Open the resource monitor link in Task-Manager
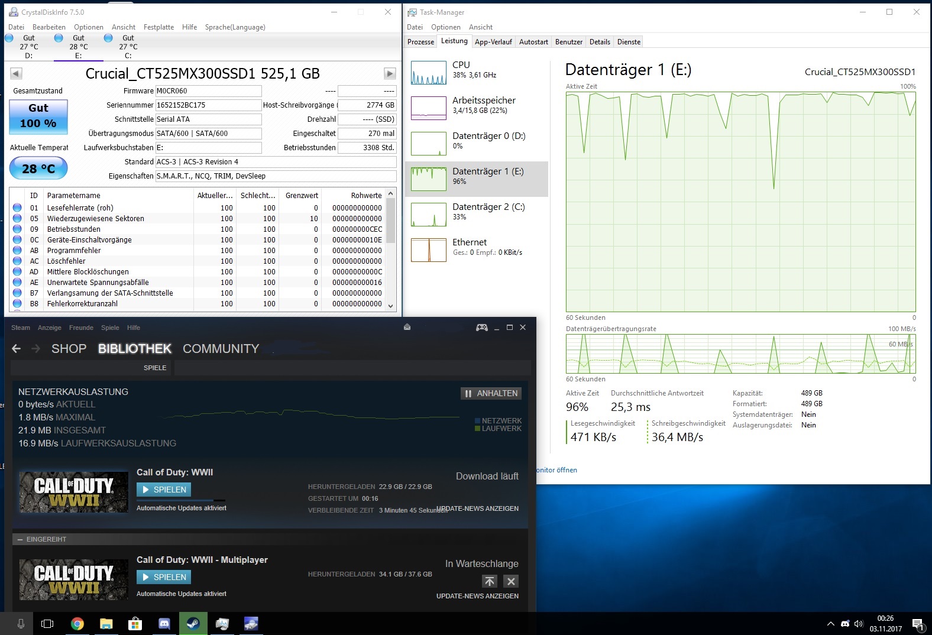This screenshot has height=635, width=932. [557, 470]
